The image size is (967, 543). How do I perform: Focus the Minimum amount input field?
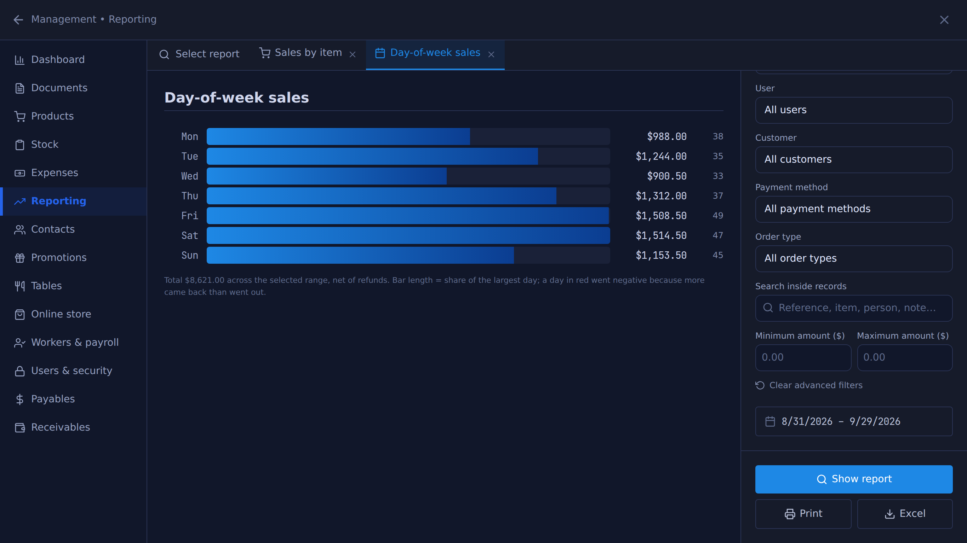(x=803, y=358)
